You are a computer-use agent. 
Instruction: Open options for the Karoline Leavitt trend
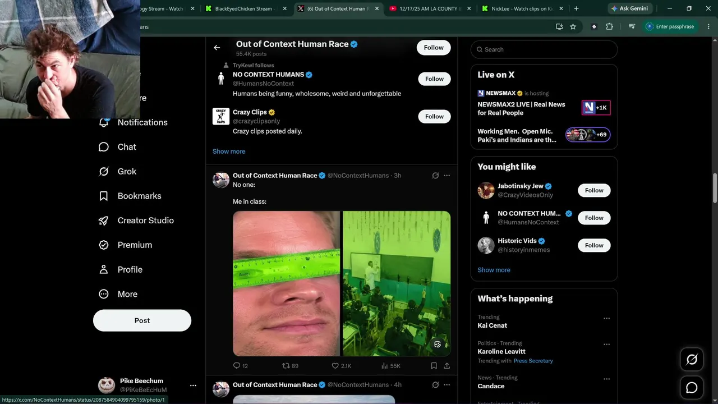pyautogui.click(x=606, y=345)
